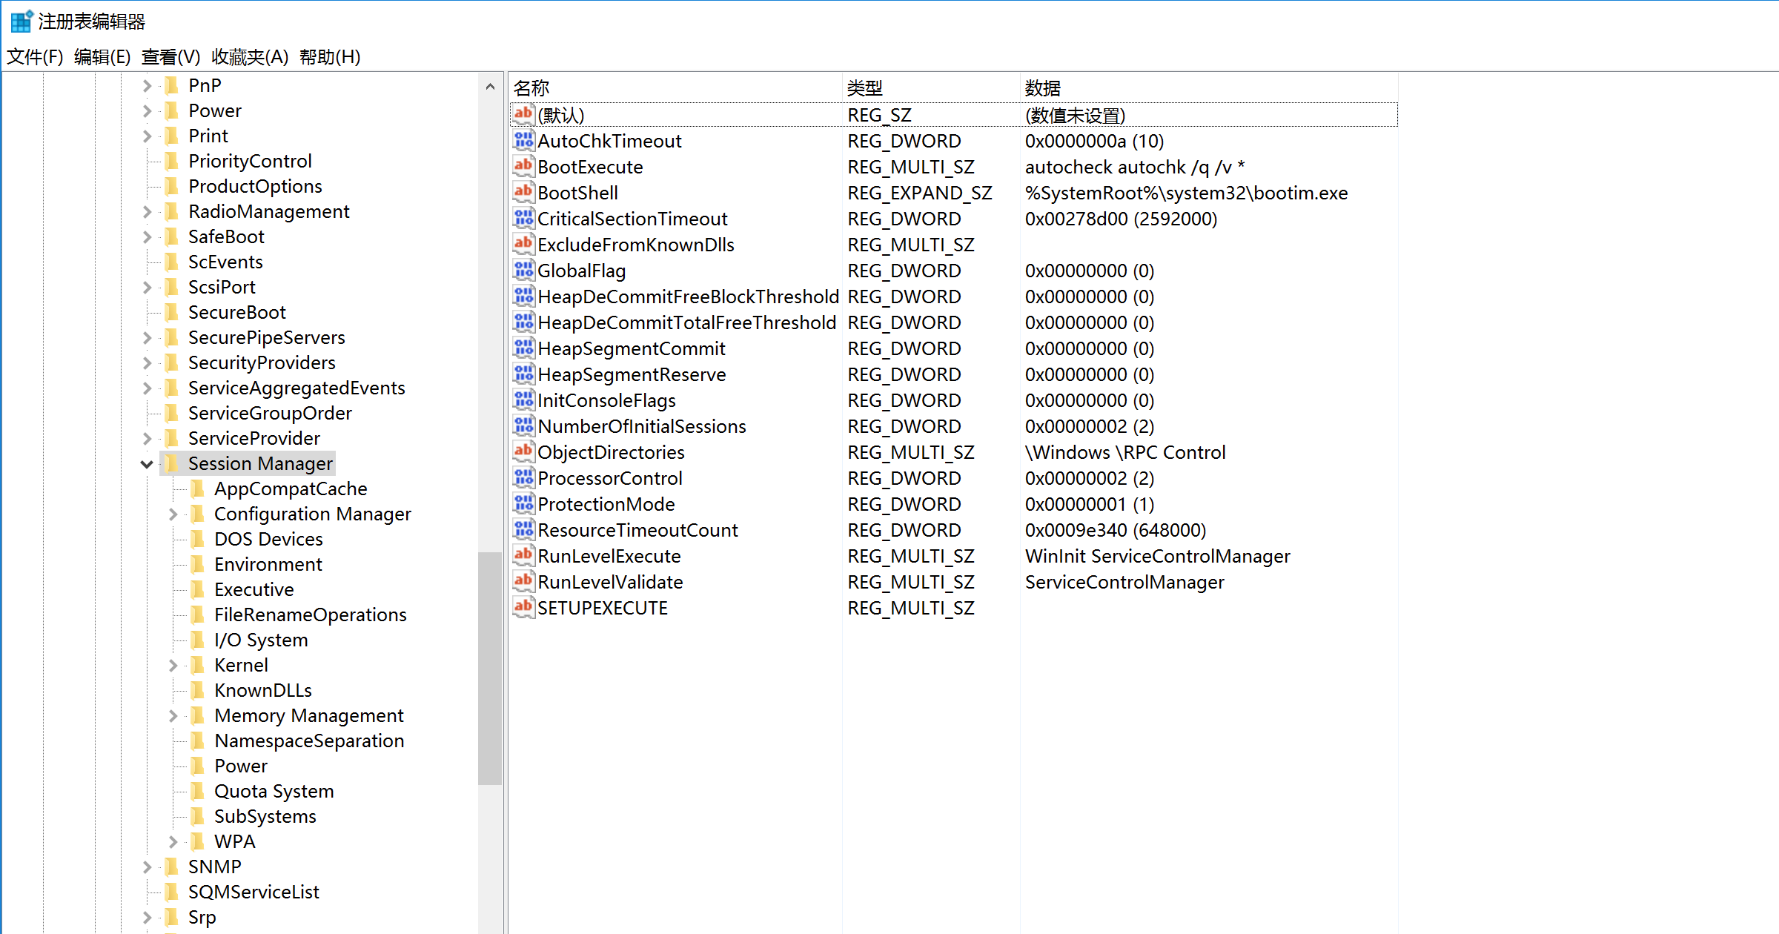Click the DWORD icon beside ProtectionMode

(x=523, y=504)
